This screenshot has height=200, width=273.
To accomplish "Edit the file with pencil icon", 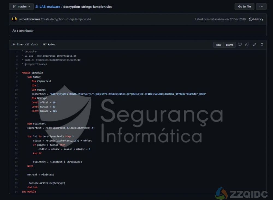I will click(x=254, y=45).
